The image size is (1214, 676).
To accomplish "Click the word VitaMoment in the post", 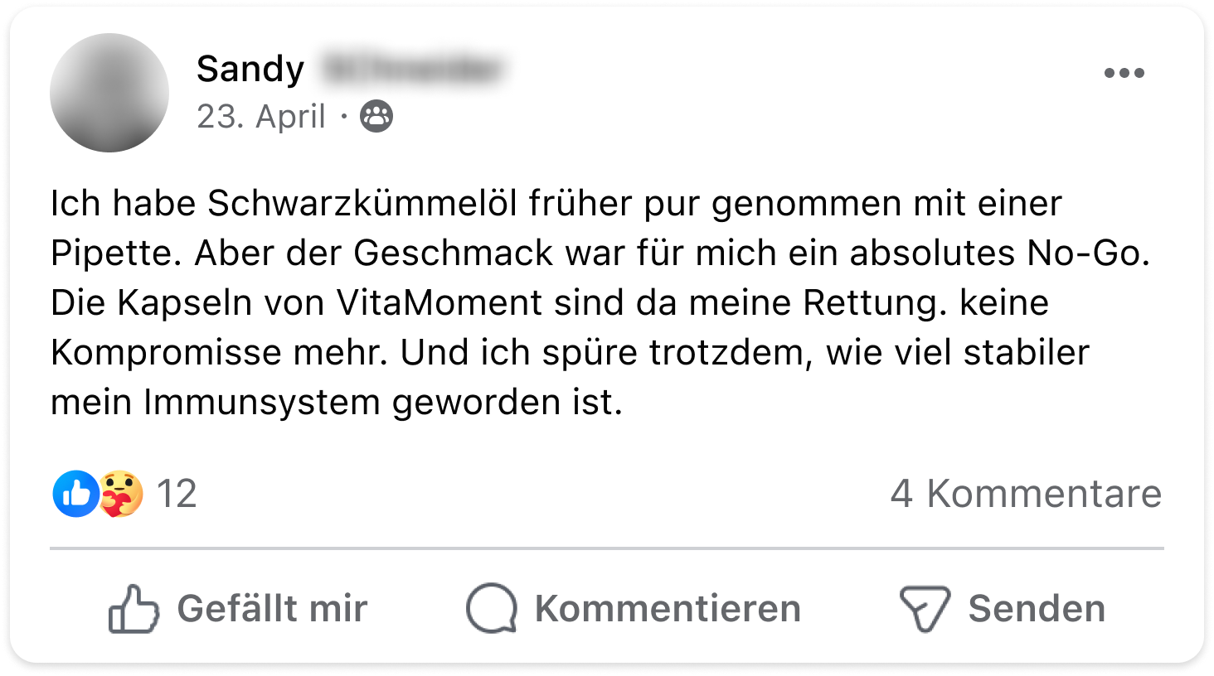I will pos(439,302).
